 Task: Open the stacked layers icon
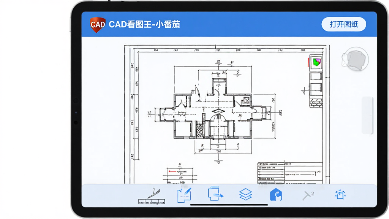point(246,194)
